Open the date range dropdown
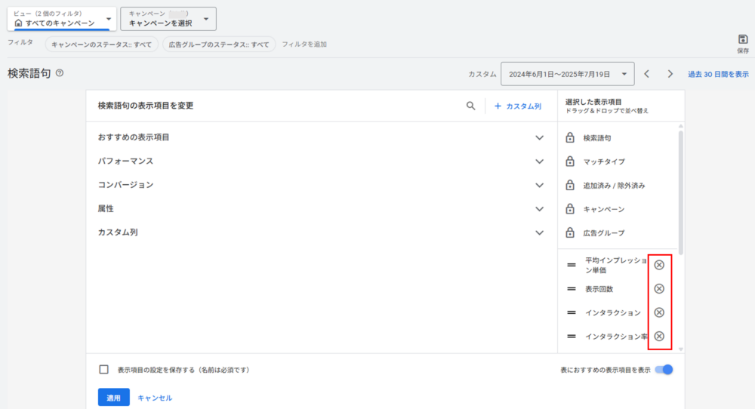Screen dimensions: 755x409 [568, 74]
